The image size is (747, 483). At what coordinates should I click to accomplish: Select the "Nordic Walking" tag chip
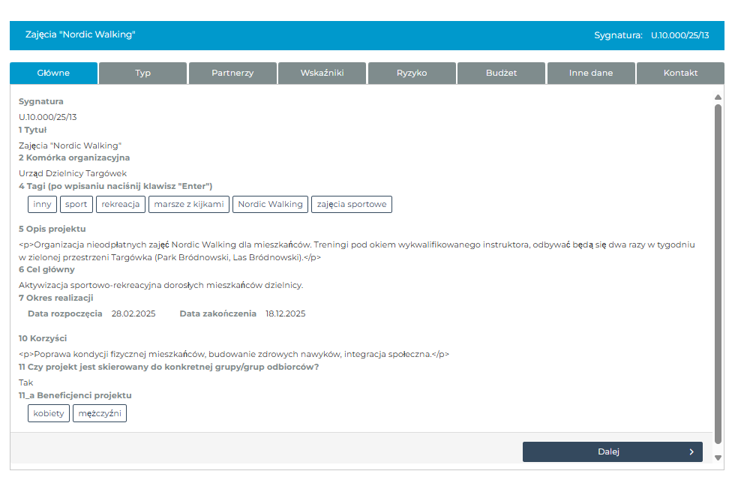tap(270, 204)
